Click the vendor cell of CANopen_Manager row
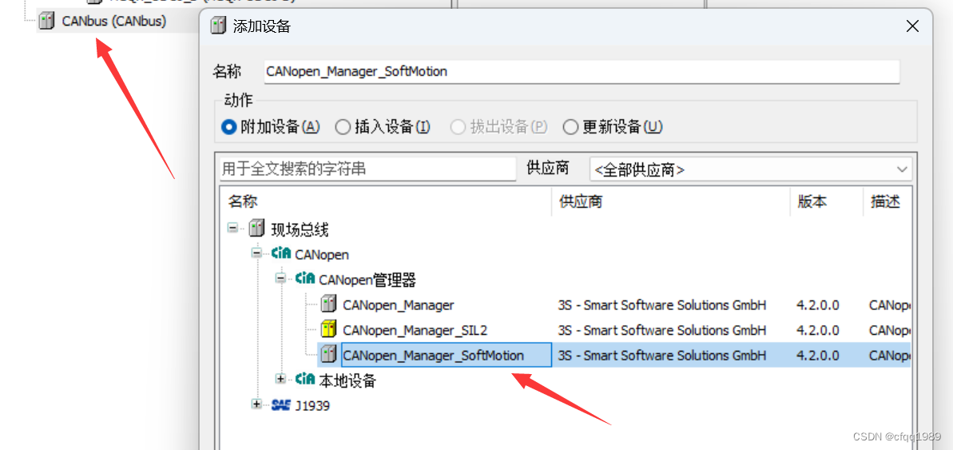 [x=662, y=305]
